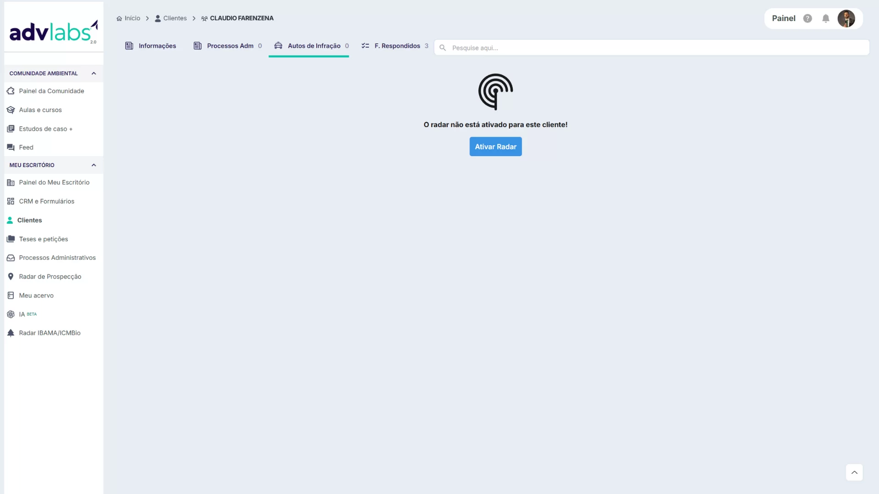Click the scroll-to-top chevron button
The height and width of the screenshot is (494, 879).
(x=854, y=473)
